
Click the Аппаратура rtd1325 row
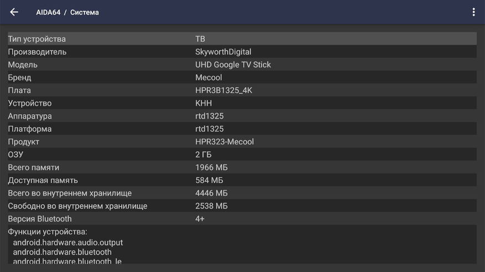coord(242,116)
